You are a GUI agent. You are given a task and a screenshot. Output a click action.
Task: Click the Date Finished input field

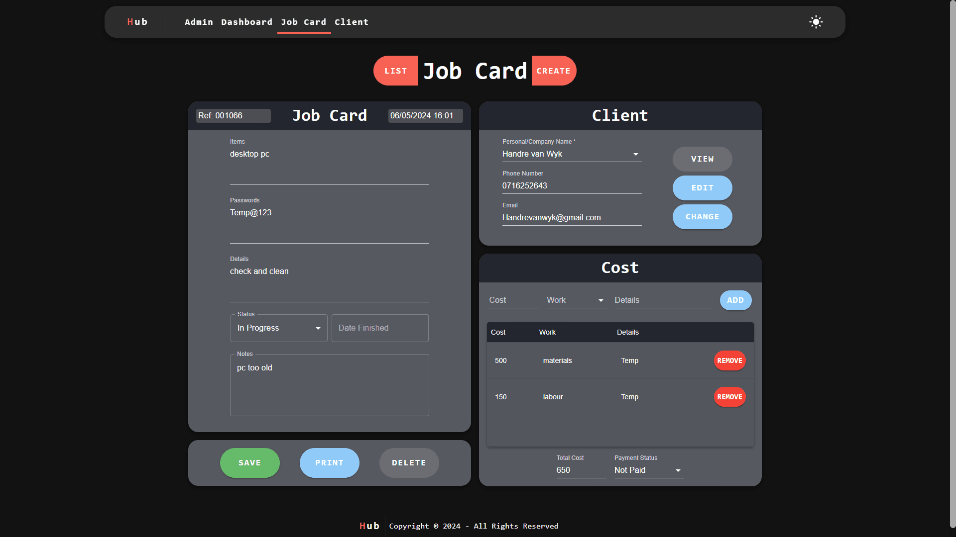tap(380, 328)
